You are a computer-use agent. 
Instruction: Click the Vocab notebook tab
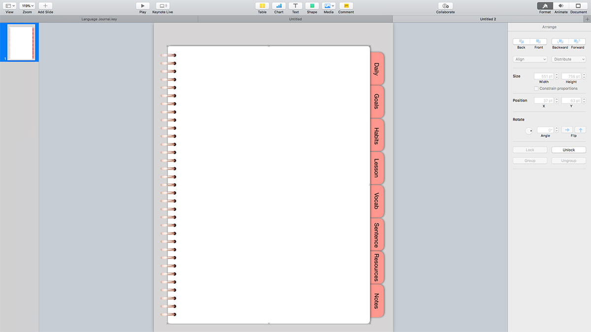377,201
